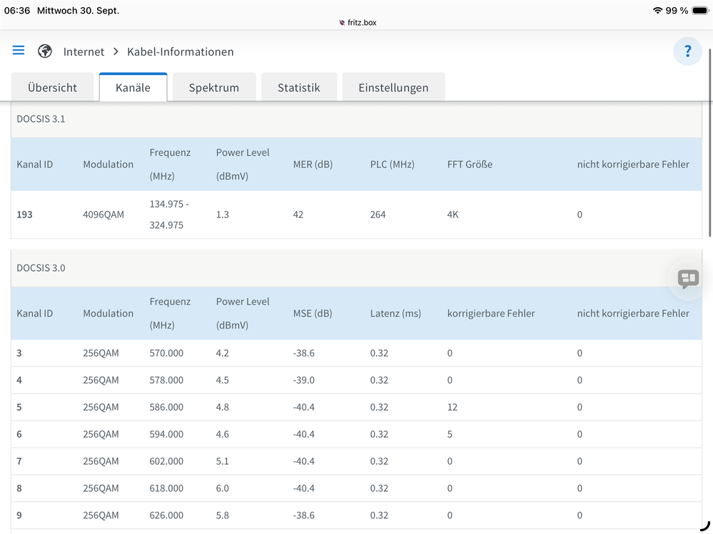The width and height of the screenshot is (713, 534).
Task: Click frequency 618.000 in channel 8 row
Action: [x=166, y=488]
